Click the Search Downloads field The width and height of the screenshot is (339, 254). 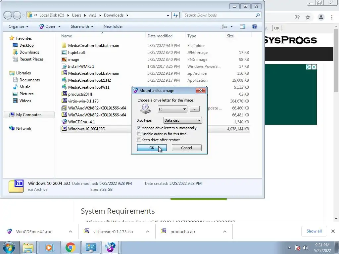click(x=221, y=15)
